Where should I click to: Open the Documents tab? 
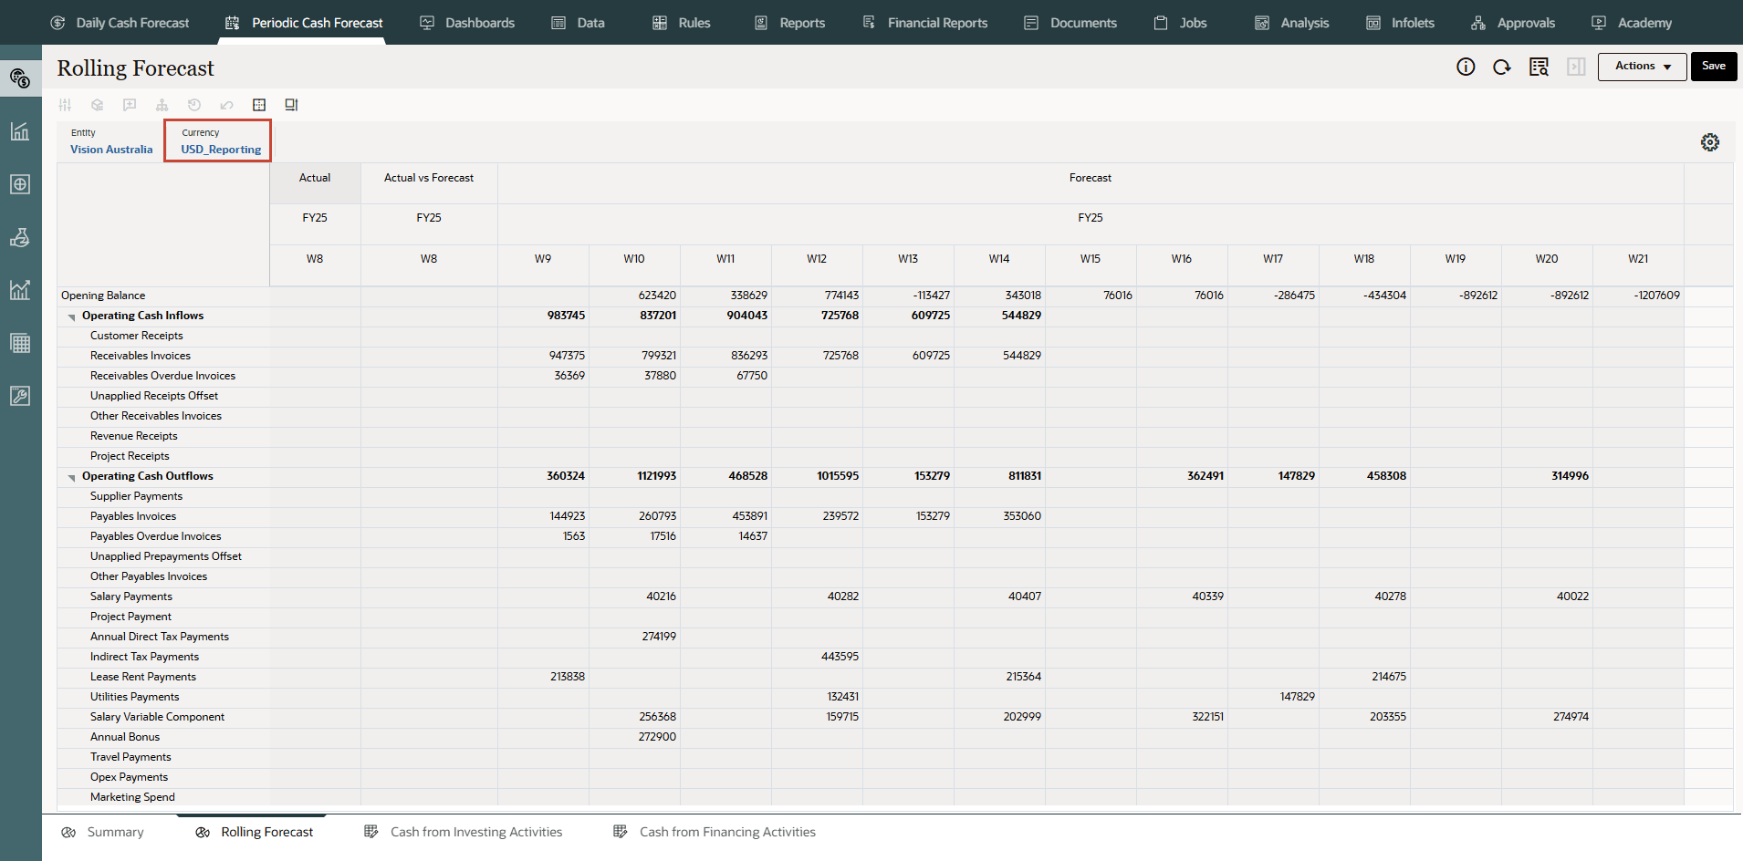1070,23
